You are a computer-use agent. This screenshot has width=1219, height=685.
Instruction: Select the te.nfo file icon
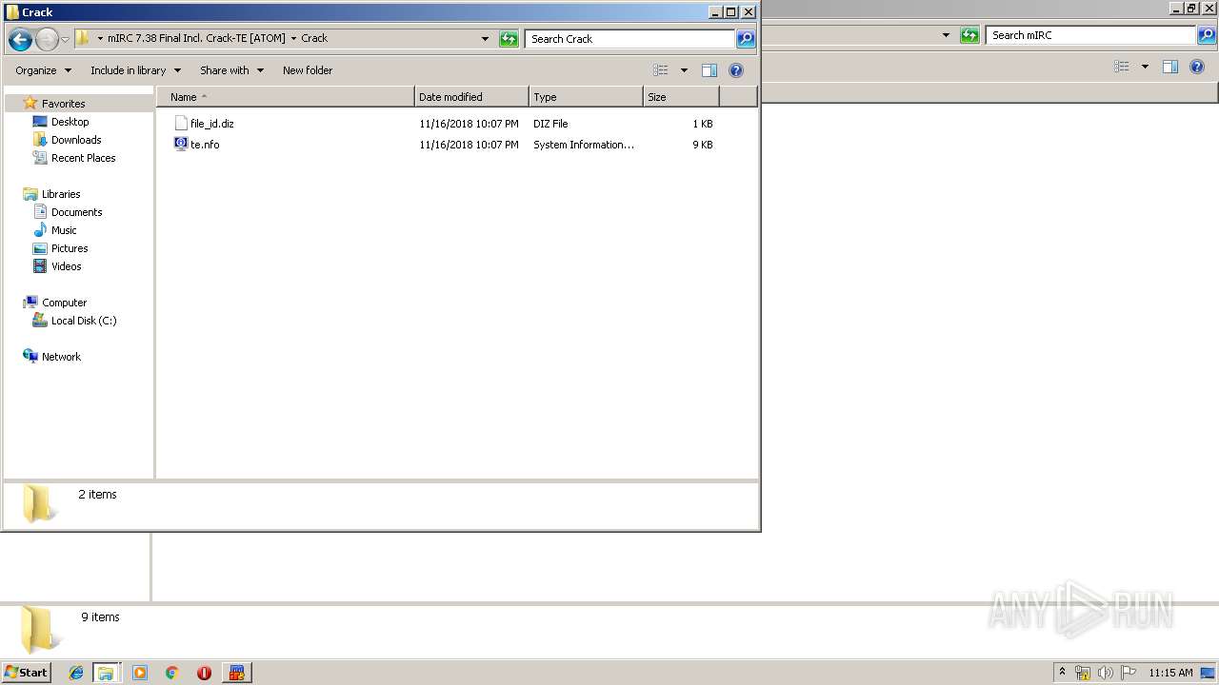(181, 145)
